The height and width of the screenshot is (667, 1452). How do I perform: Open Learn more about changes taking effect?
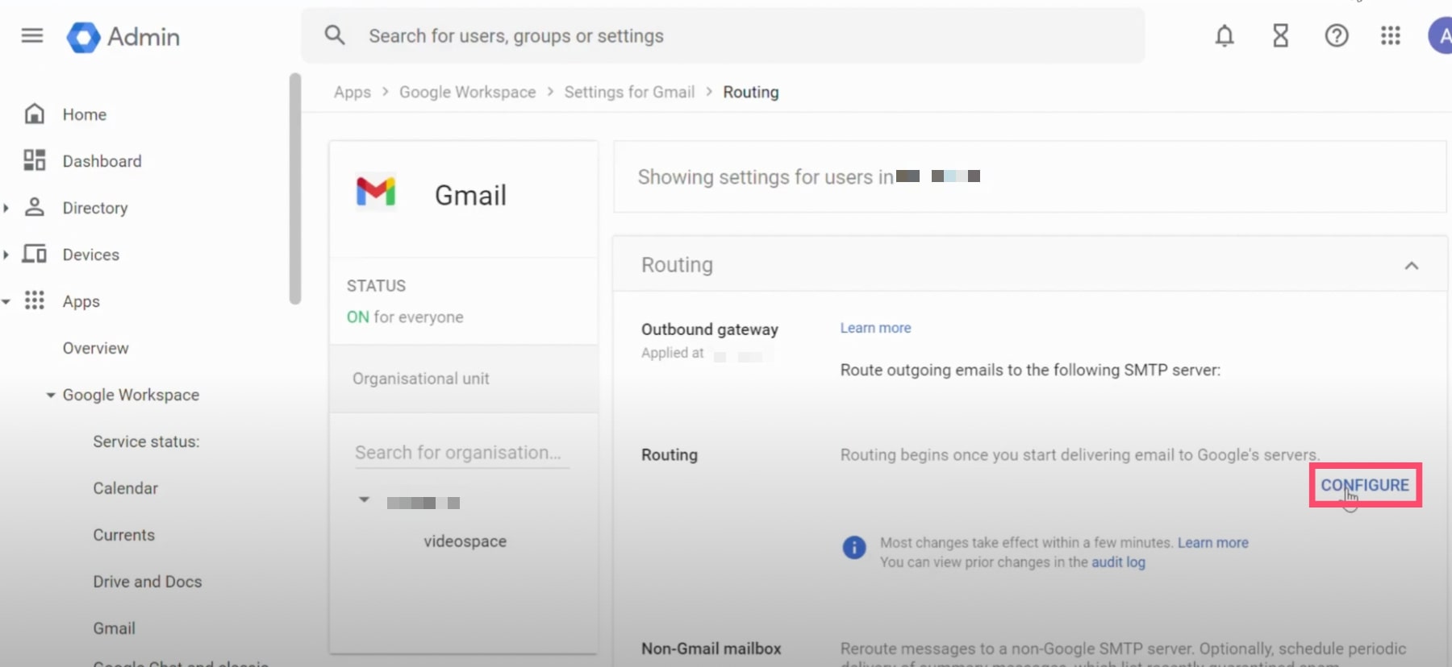[x=1212, y=542]
